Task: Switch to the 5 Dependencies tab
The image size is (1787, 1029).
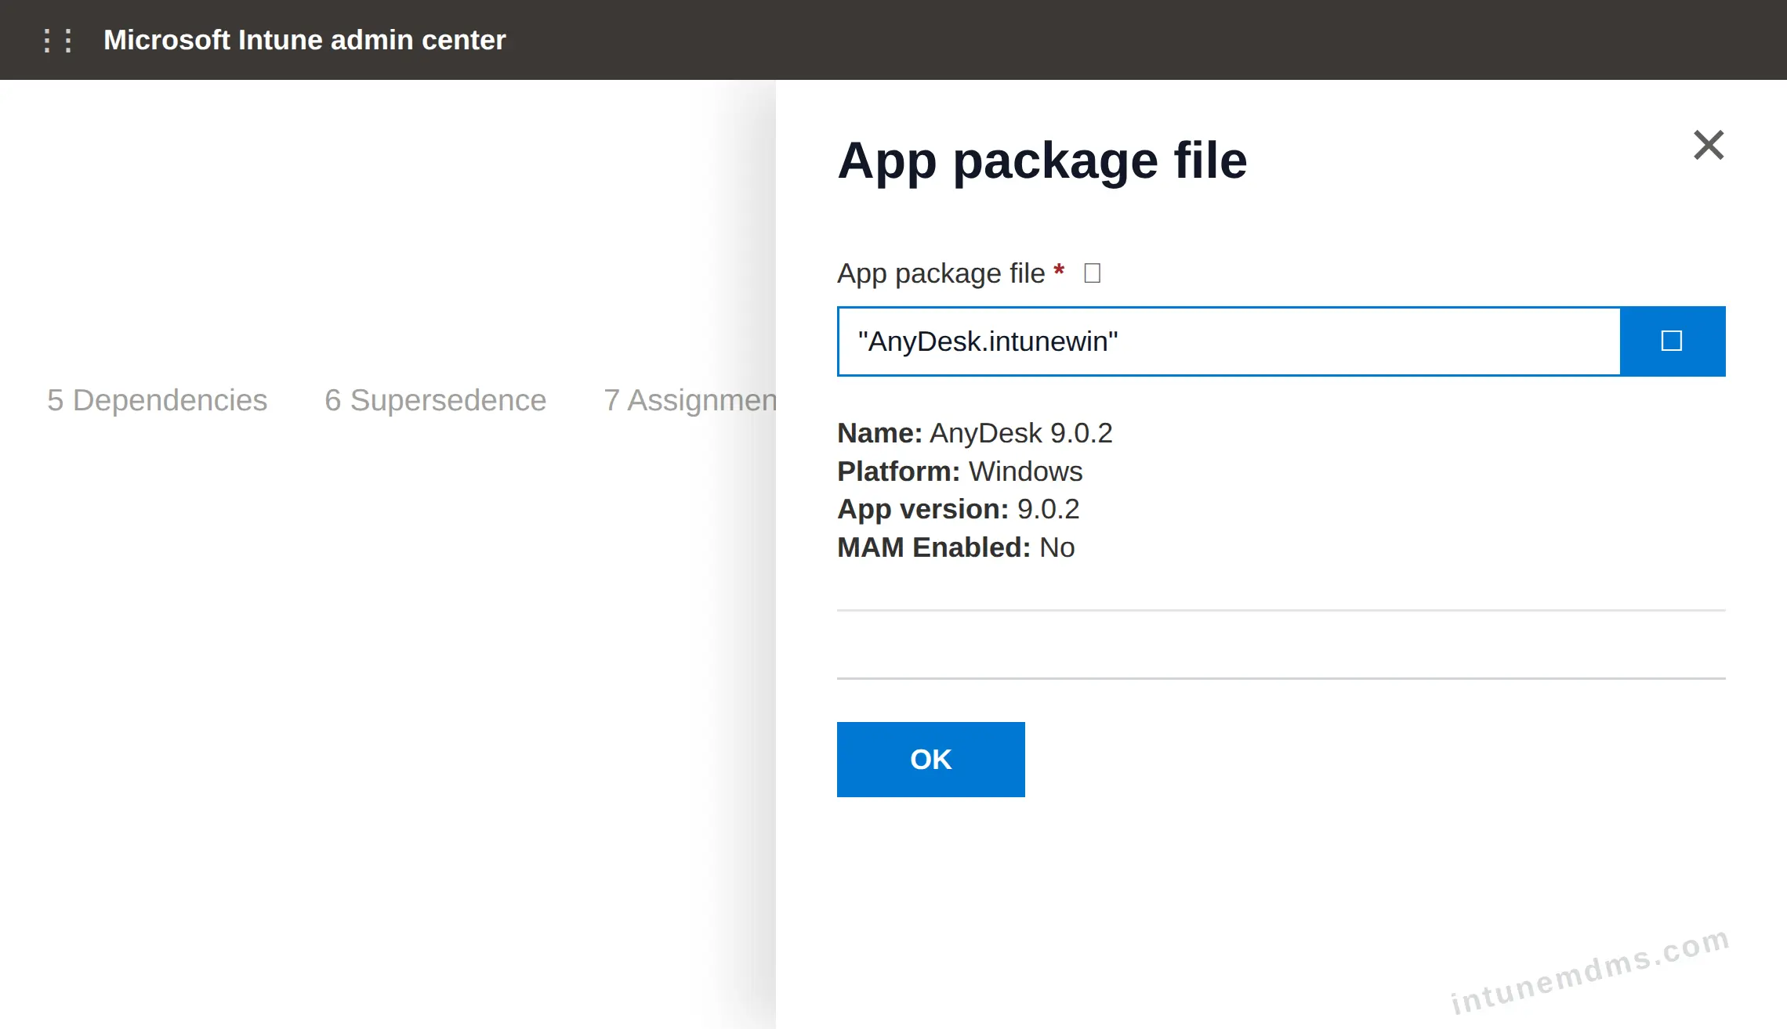Action: 157,400
